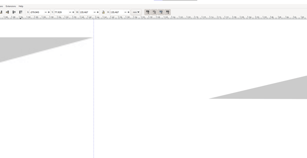This screenshot has height=158, width=307.
Task: Click into the Y position field
Action: click(x=61, y=12)
